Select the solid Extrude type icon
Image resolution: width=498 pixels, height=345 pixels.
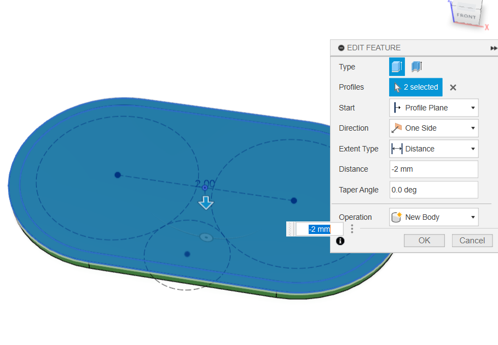pos(397,67)
